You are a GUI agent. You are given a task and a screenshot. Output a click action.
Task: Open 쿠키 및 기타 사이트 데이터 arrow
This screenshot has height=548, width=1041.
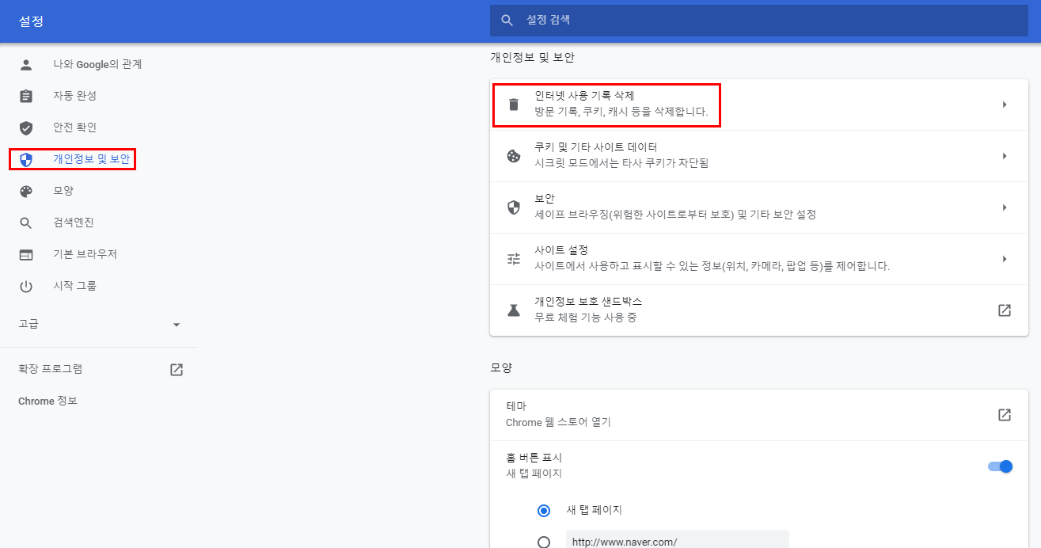click(x=1004, y=156)
